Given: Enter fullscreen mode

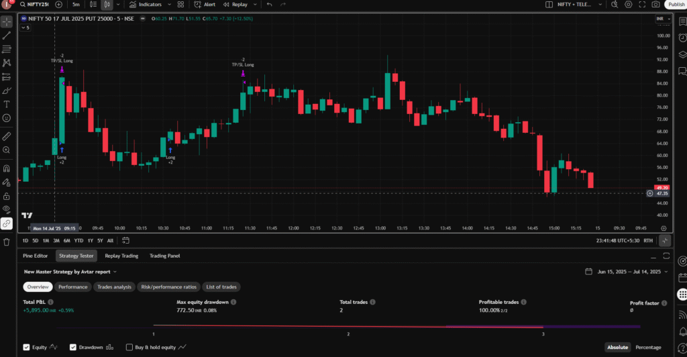Looking at the screenshot, I should click(642, 5).
